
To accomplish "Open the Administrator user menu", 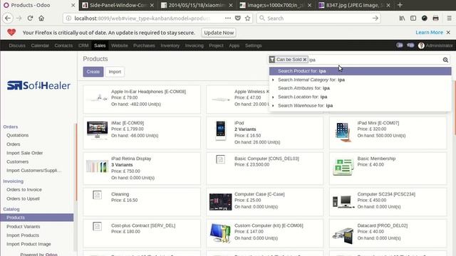I will [435, 46].
